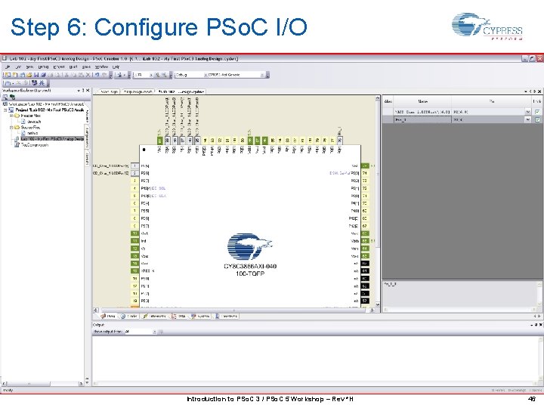The image size is (544, 408).
Task: Switch to the TopDesign.cysch tab
Action: point(138,91)
